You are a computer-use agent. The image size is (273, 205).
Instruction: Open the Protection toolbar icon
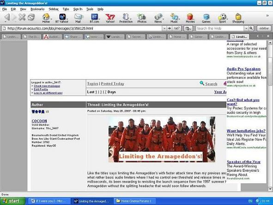coord(126,18)
